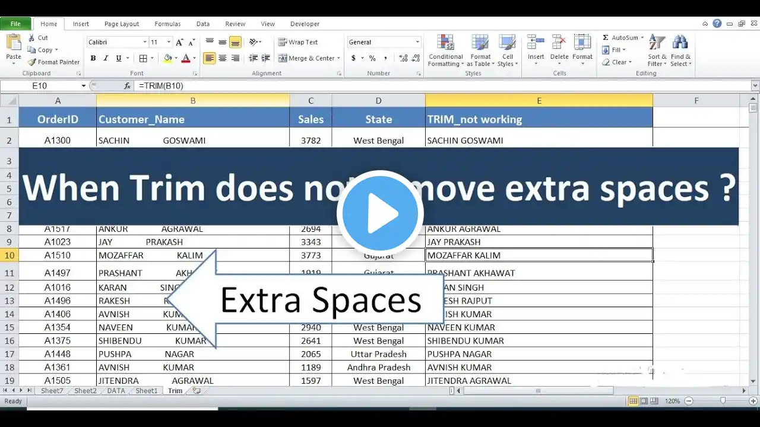Select the Format Painter brush

coord(31,62)
